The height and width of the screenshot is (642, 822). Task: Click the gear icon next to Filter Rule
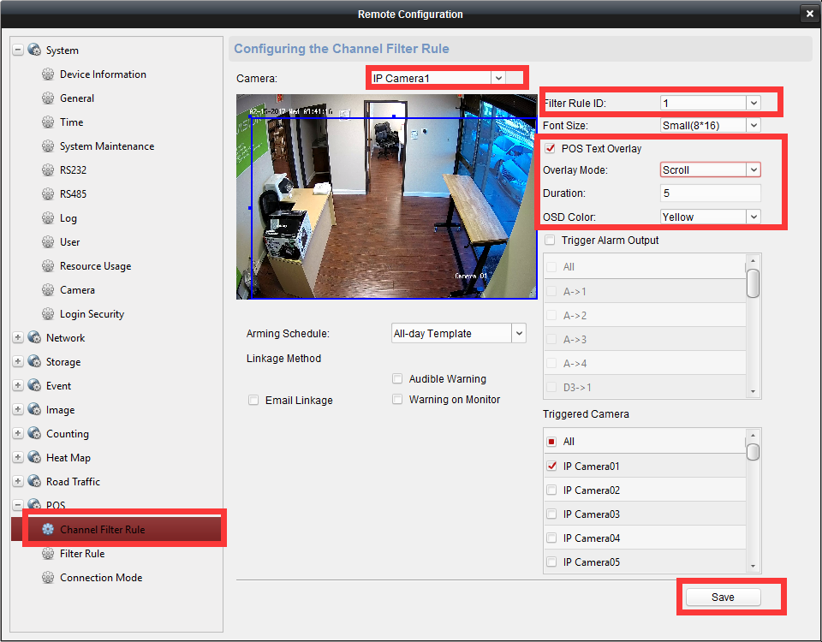[x=48, y=554]
